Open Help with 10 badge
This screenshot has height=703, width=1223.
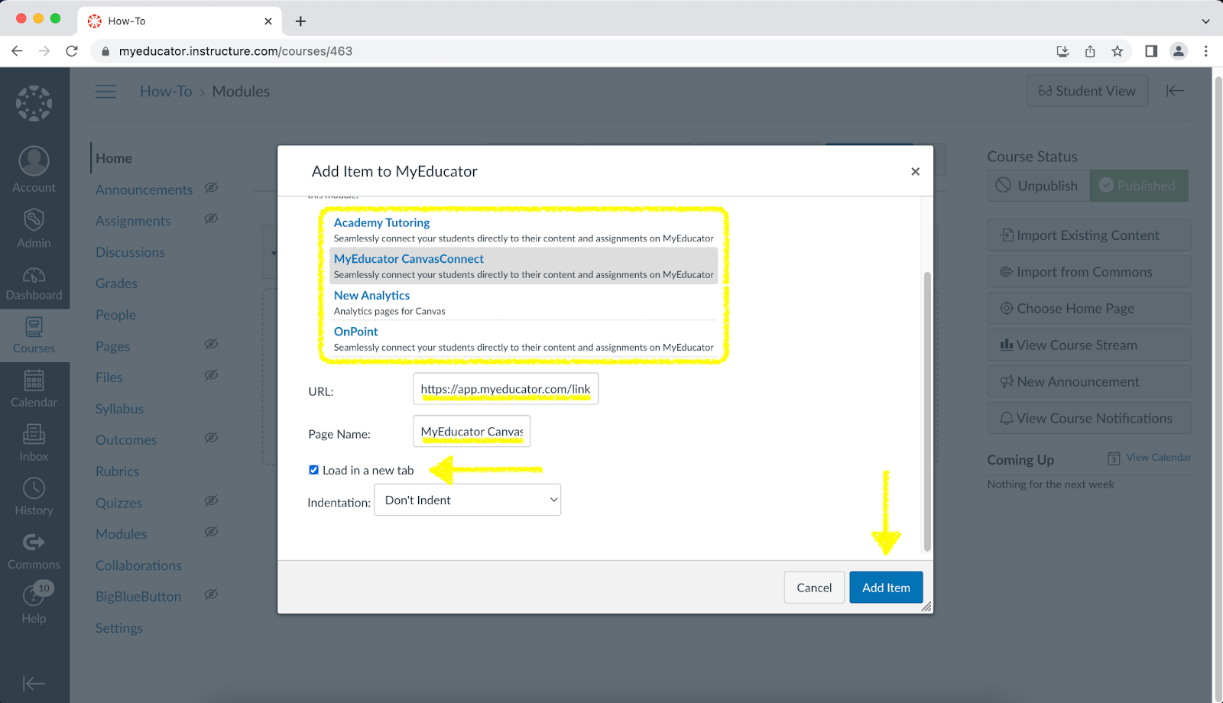coord(34,604)
